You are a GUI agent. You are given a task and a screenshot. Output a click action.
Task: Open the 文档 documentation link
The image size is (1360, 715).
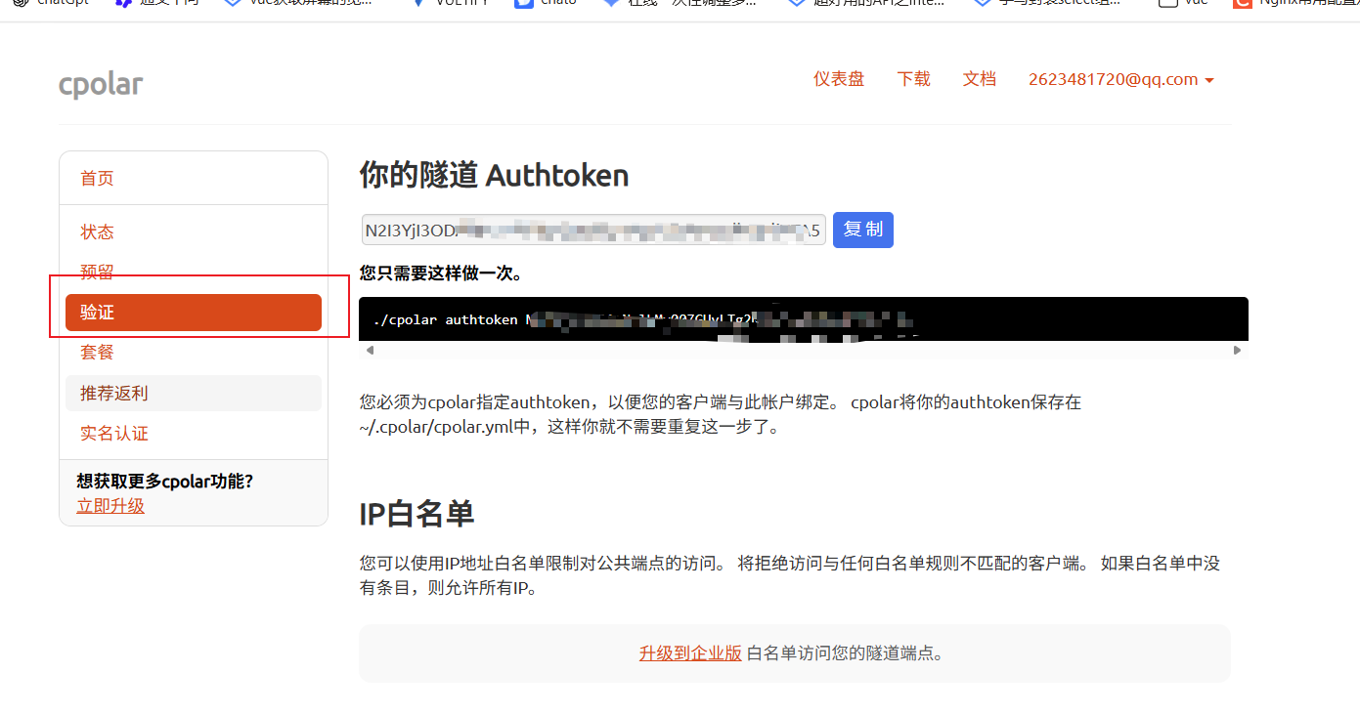click(980, 79)
